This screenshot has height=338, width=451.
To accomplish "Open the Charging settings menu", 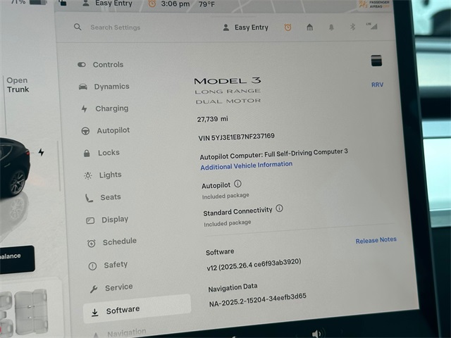I will point(105,108).
